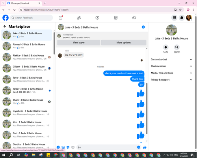197x158 pixels.
Task: Send a thumbs-up like from composer
Action: tap(145, 147)
